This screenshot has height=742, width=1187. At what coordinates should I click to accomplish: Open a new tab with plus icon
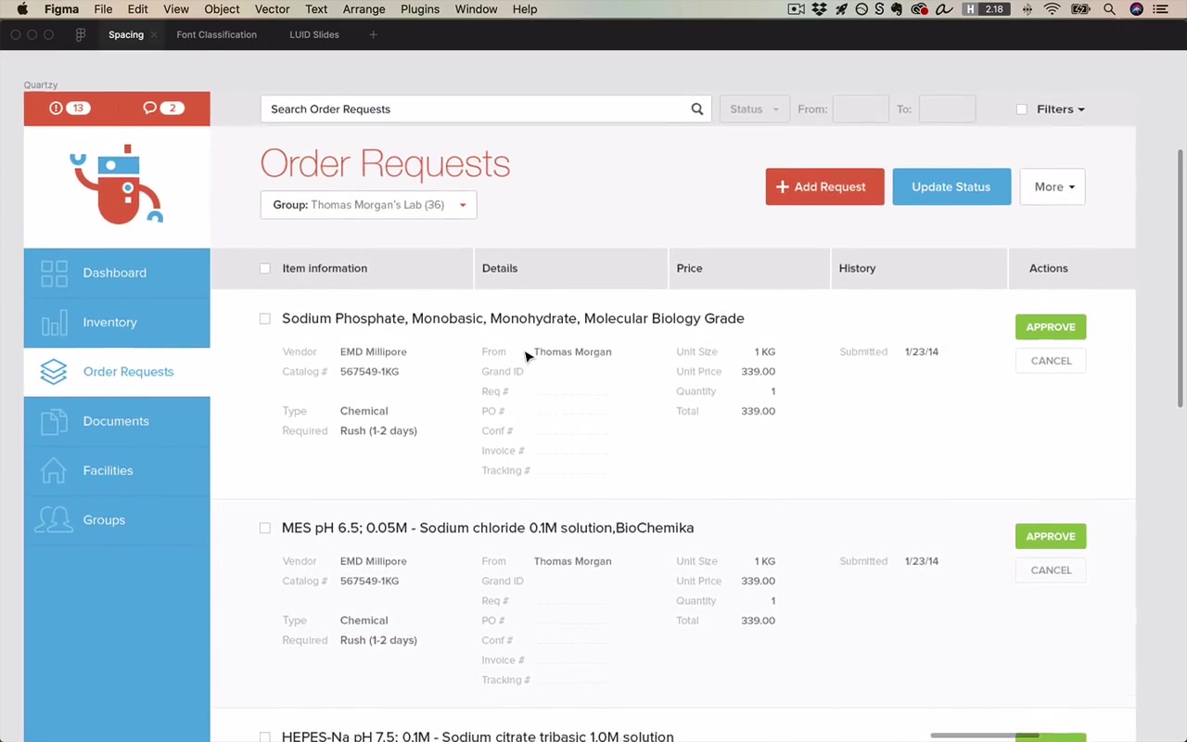[374, 34]
